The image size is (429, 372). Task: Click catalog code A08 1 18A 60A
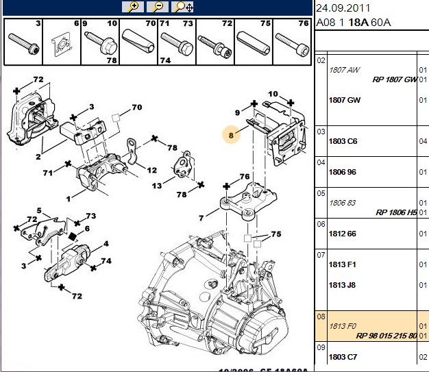[354, 23]
